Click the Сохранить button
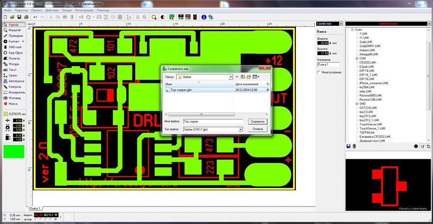433x224 pixels. coord(258,122)
